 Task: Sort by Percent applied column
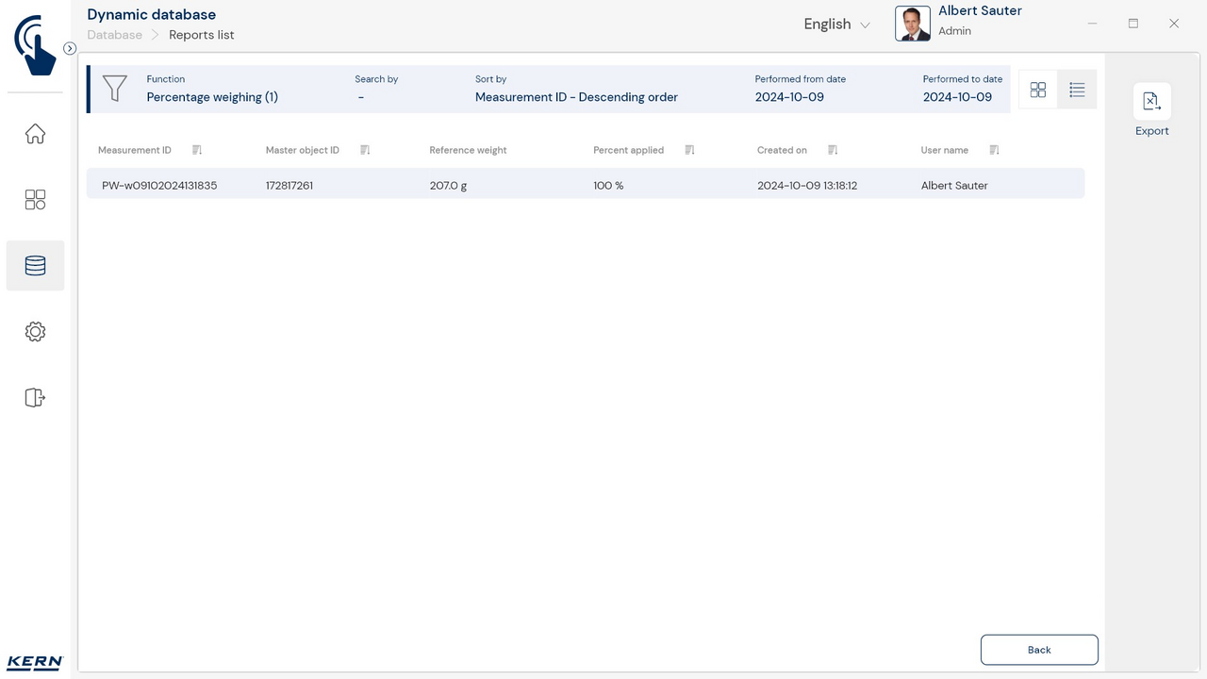point(689,151)
